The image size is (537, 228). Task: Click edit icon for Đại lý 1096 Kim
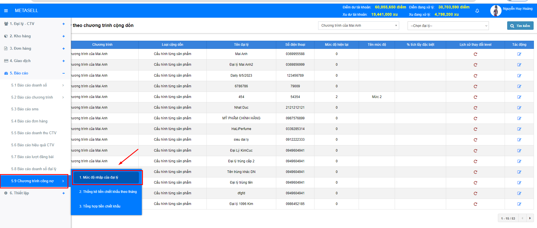(x=519, y=204)
